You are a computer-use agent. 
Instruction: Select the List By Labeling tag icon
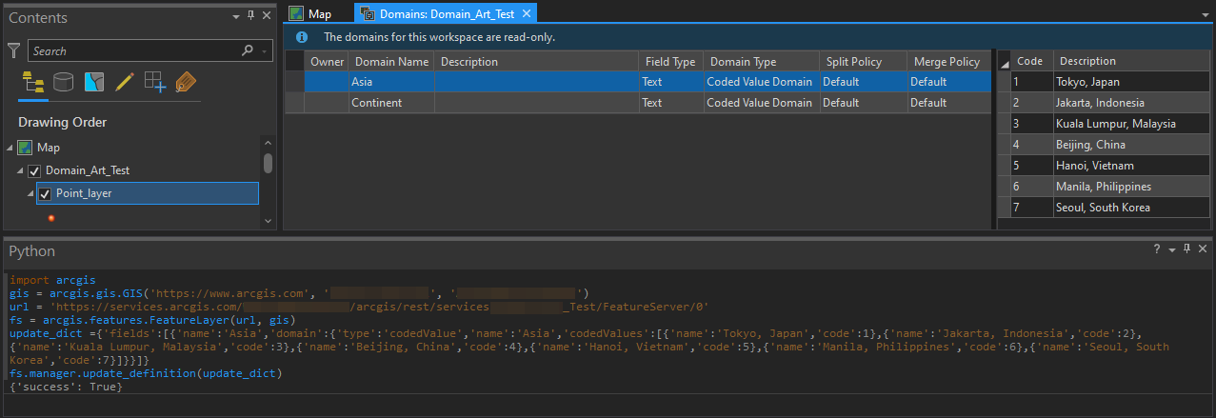[186, 82]
